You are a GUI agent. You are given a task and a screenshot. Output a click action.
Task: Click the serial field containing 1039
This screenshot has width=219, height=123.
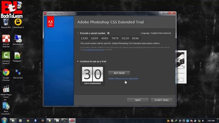tap(94, 38)
